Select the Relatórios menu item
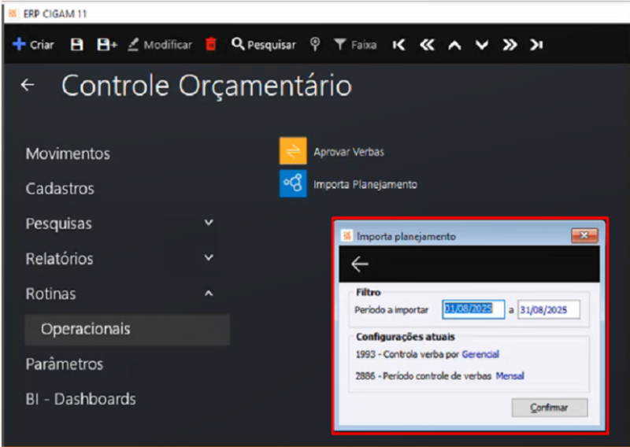The height and width of the screenshot is (447, 630). 60,259
